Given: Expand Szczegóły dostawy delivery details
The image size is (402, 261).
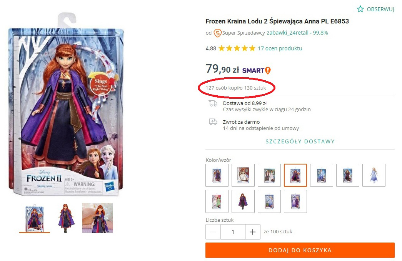Looking at the screenshot, I should click(300, 141).
